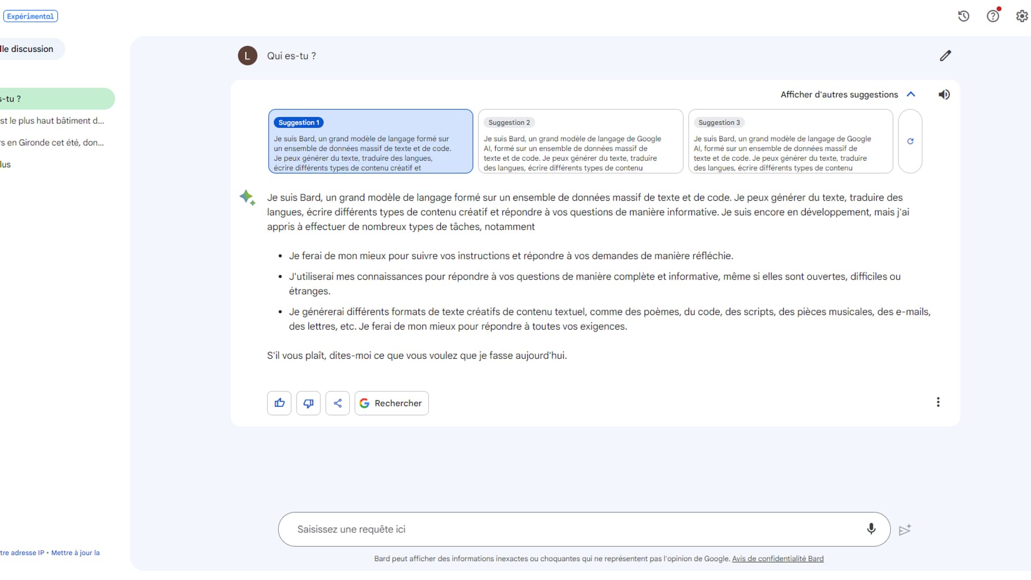Open more options three-dot menu

(x=938, y=402)
